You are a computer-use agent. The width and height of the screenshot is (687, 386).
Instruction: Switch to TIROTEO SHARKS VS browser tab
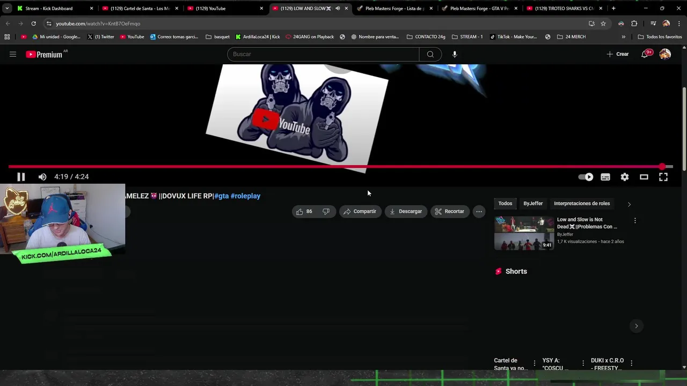point(565,9)
